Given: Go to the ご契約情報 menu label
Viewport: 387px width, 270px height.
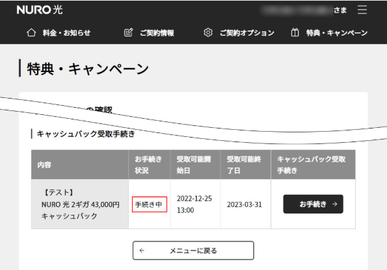Looking at the screenshot, I should point(157,32).
